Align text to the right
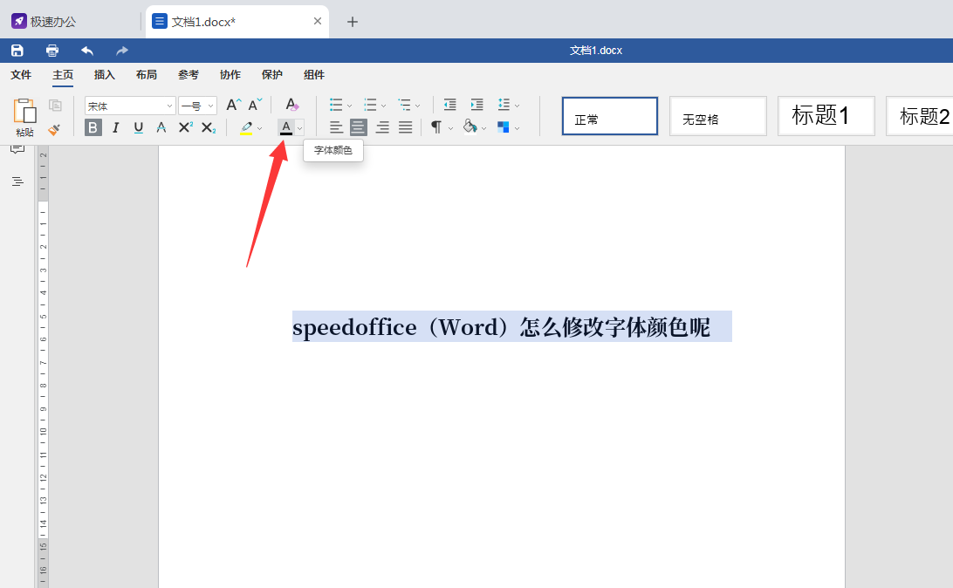953x588 pixels. pos(382,127)
